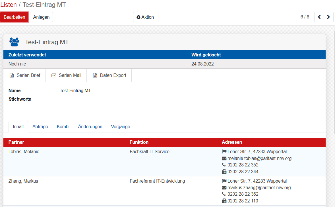The width and height of the screenshot is (335, 207).
Task: Switch to the Abfrage tab
Action: [40, 127]
